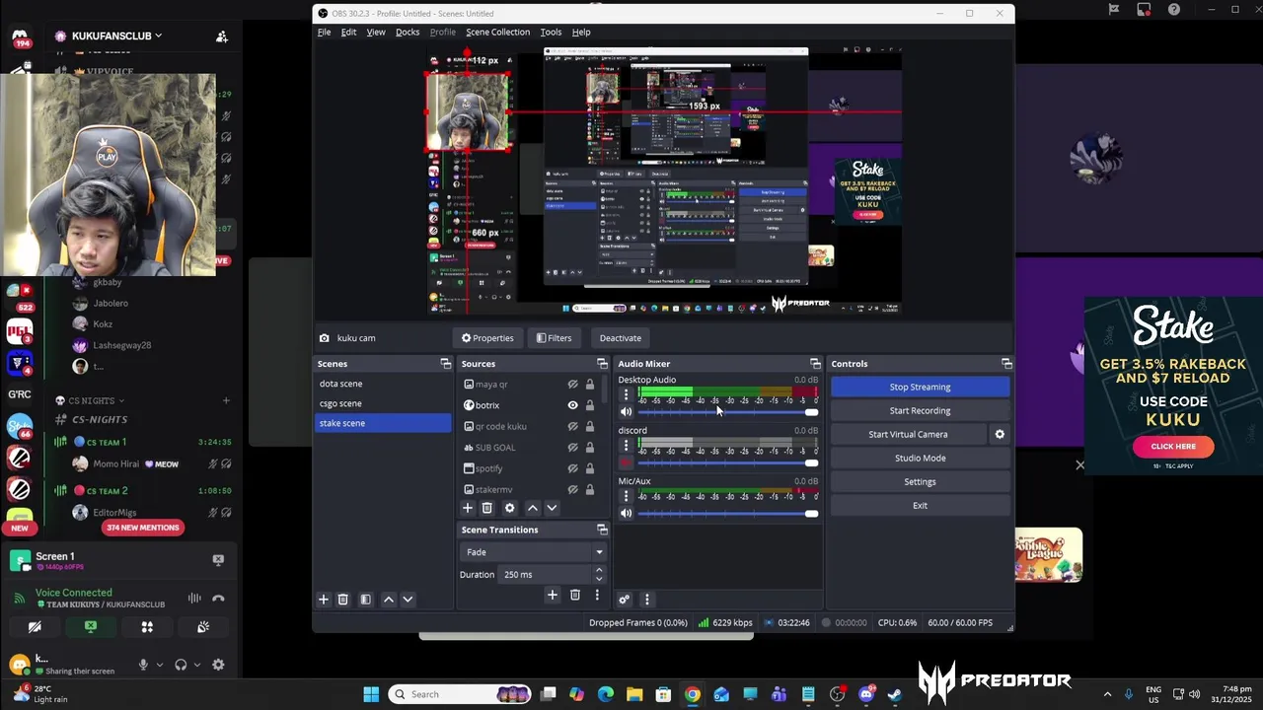Open Docks menu in OBS

408,33
